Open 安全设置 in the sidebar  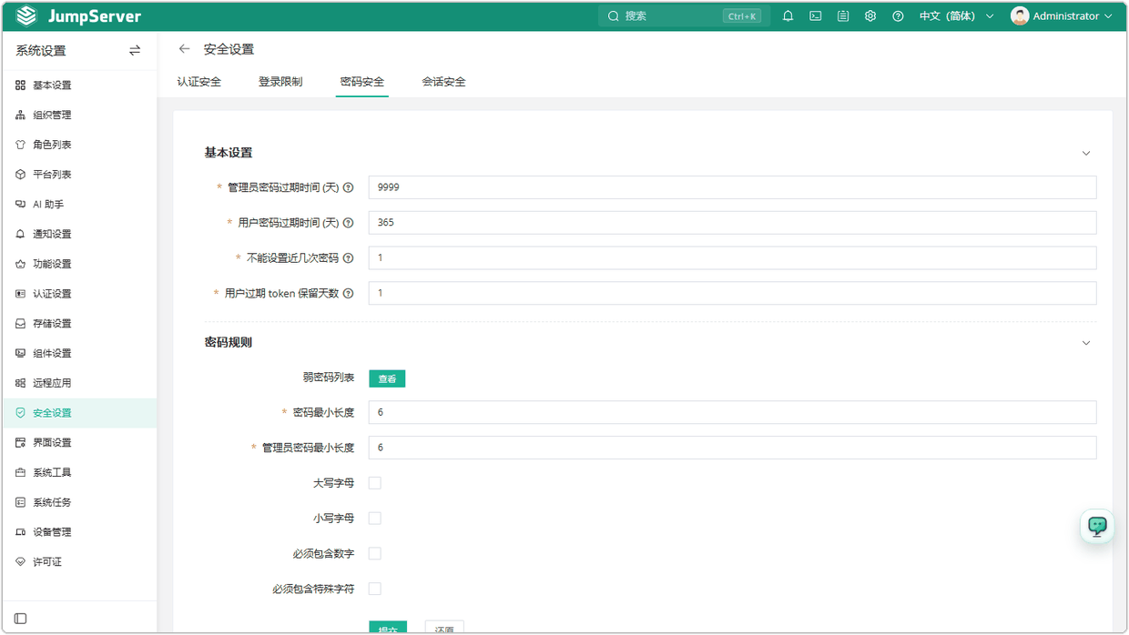tap(79, 413)
